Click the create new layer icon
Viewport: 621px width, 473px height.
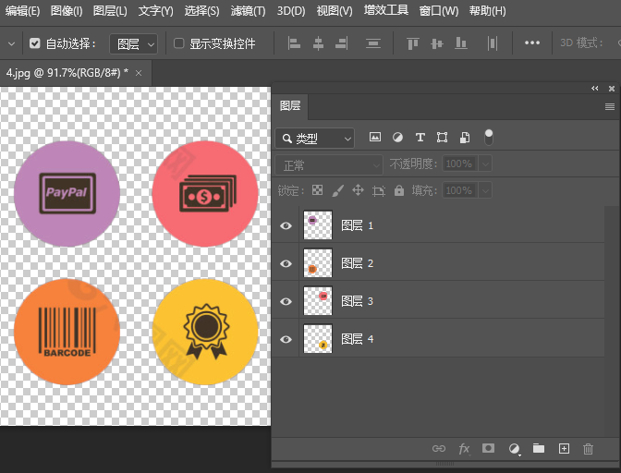(564, 449)
